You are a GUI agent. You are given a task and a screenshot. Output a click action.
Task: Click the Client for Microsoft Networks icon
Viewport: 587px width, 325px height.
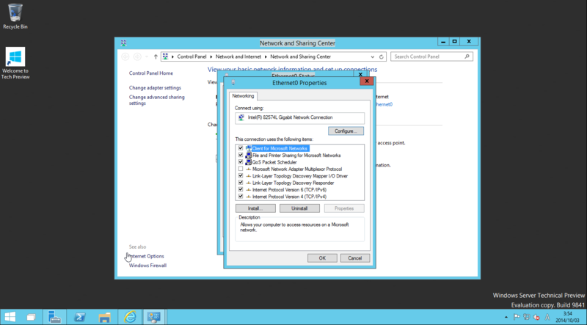(249, 148)
